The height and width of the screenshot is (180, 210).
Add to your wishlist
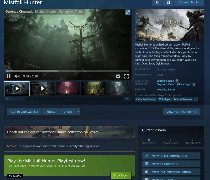click(x=24, y=112)
